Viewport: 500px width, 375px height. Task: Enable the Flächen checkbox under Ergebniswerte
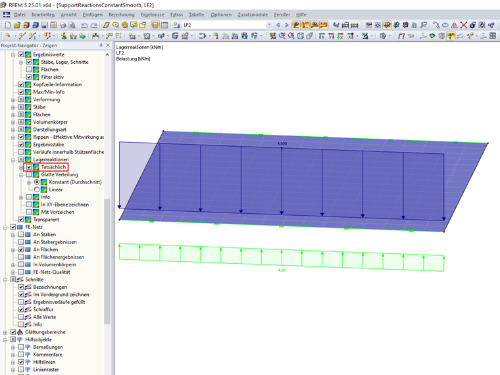(29, 70)
